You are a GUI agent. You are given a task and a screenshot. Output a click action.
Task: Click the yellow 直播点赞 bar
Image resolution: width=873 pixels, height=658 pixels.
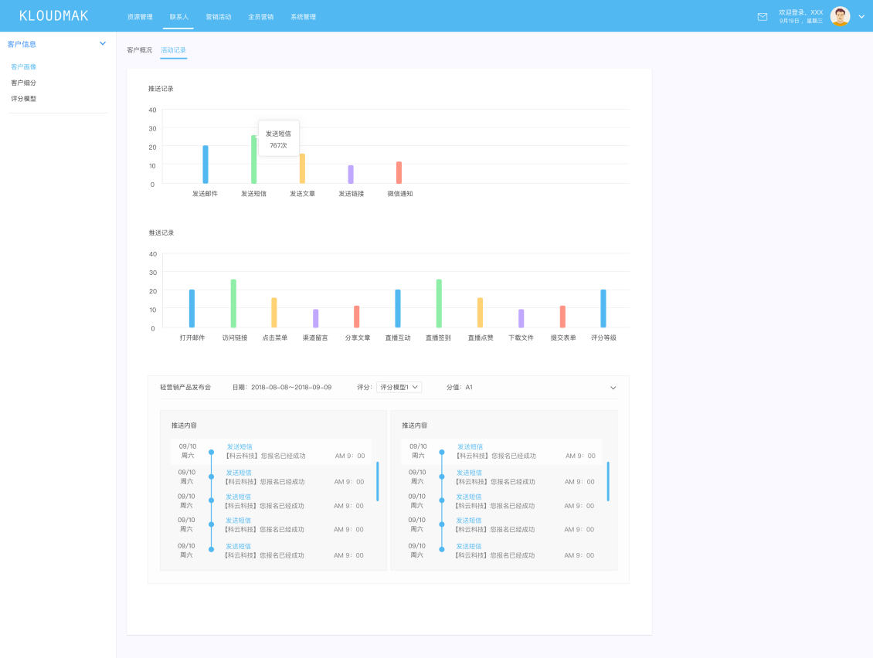point(480,313)
